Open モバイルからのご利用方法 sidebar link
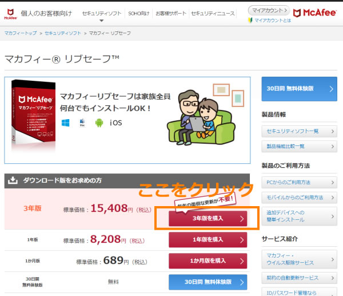The width and height of the screenshot is (343, 296). click(299, 198)
